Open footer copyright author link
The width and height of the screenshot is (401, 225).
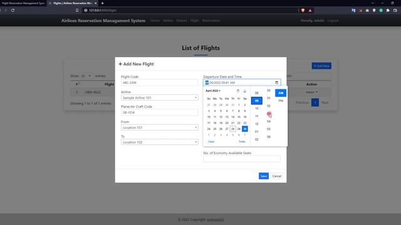click(x=216, y=219)
